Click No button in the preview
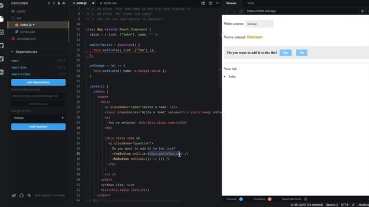The height and width of the screenshot is (207, 369). click(302, 52)
